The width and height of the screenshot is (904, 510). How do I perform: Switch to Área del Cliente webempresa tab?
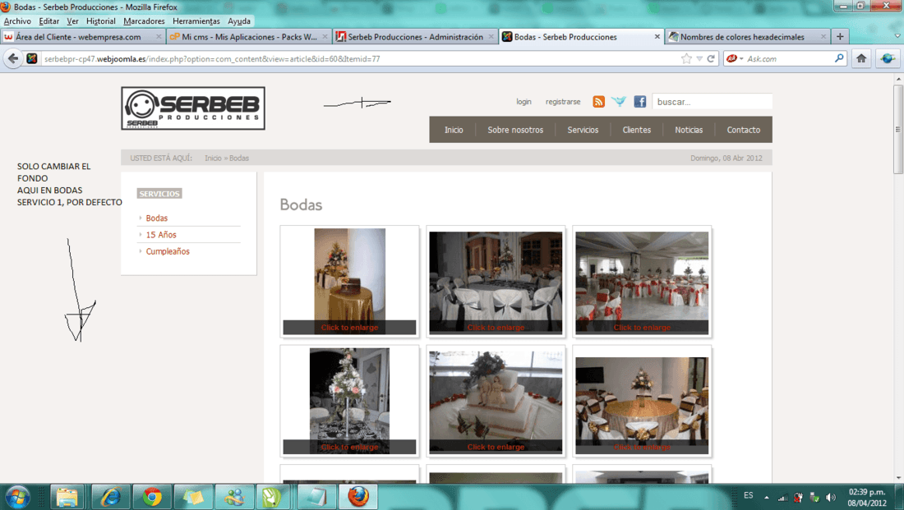point(82,36)
